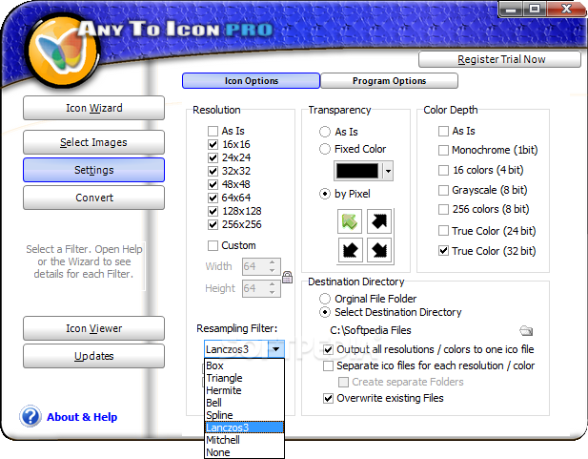Switch to Icon Options tab

click(251, 81)
